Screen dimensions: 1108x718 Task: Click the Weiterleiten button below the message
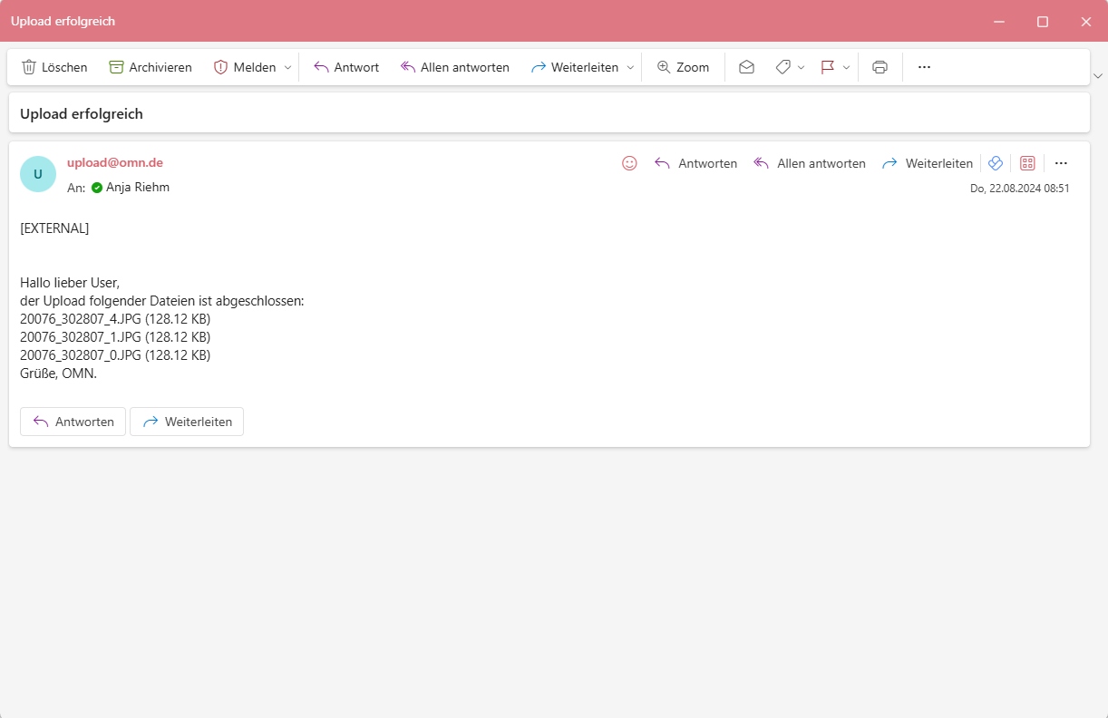[186, 421]
